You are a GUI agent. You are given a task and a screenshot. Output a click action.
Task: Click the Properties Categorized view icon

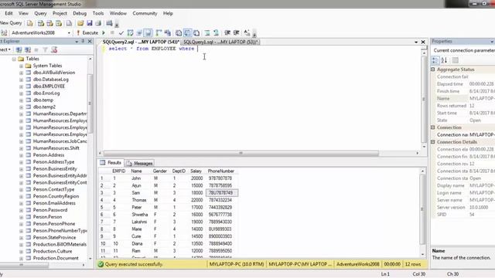click(435, 60)
